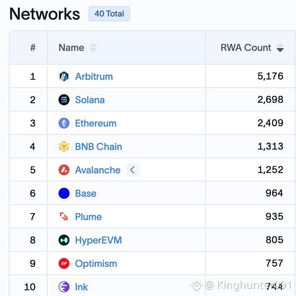Click the red Avalanche logo icon
Viewport: 296px width, 296px height.
tap(64, 170)
